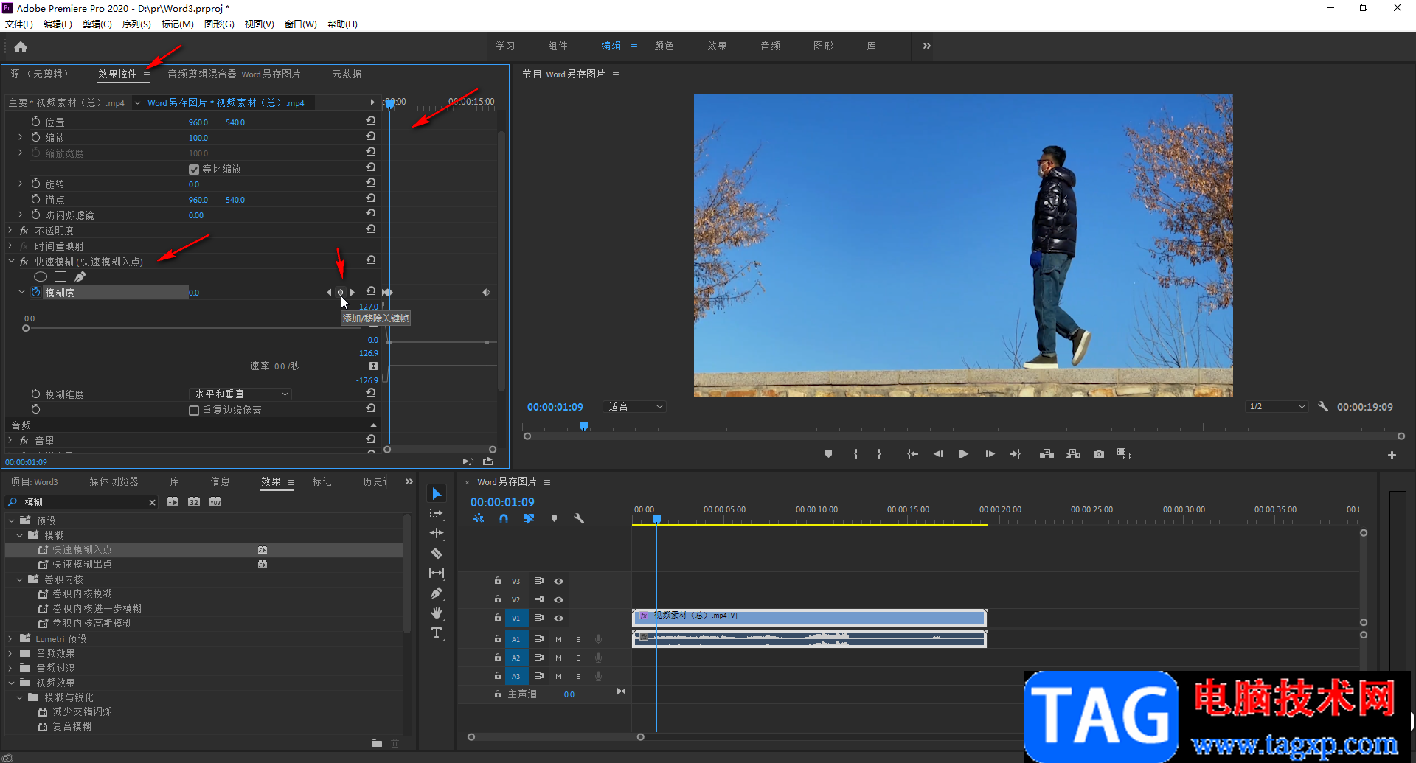Open the Sequence menu

(136, 24)
